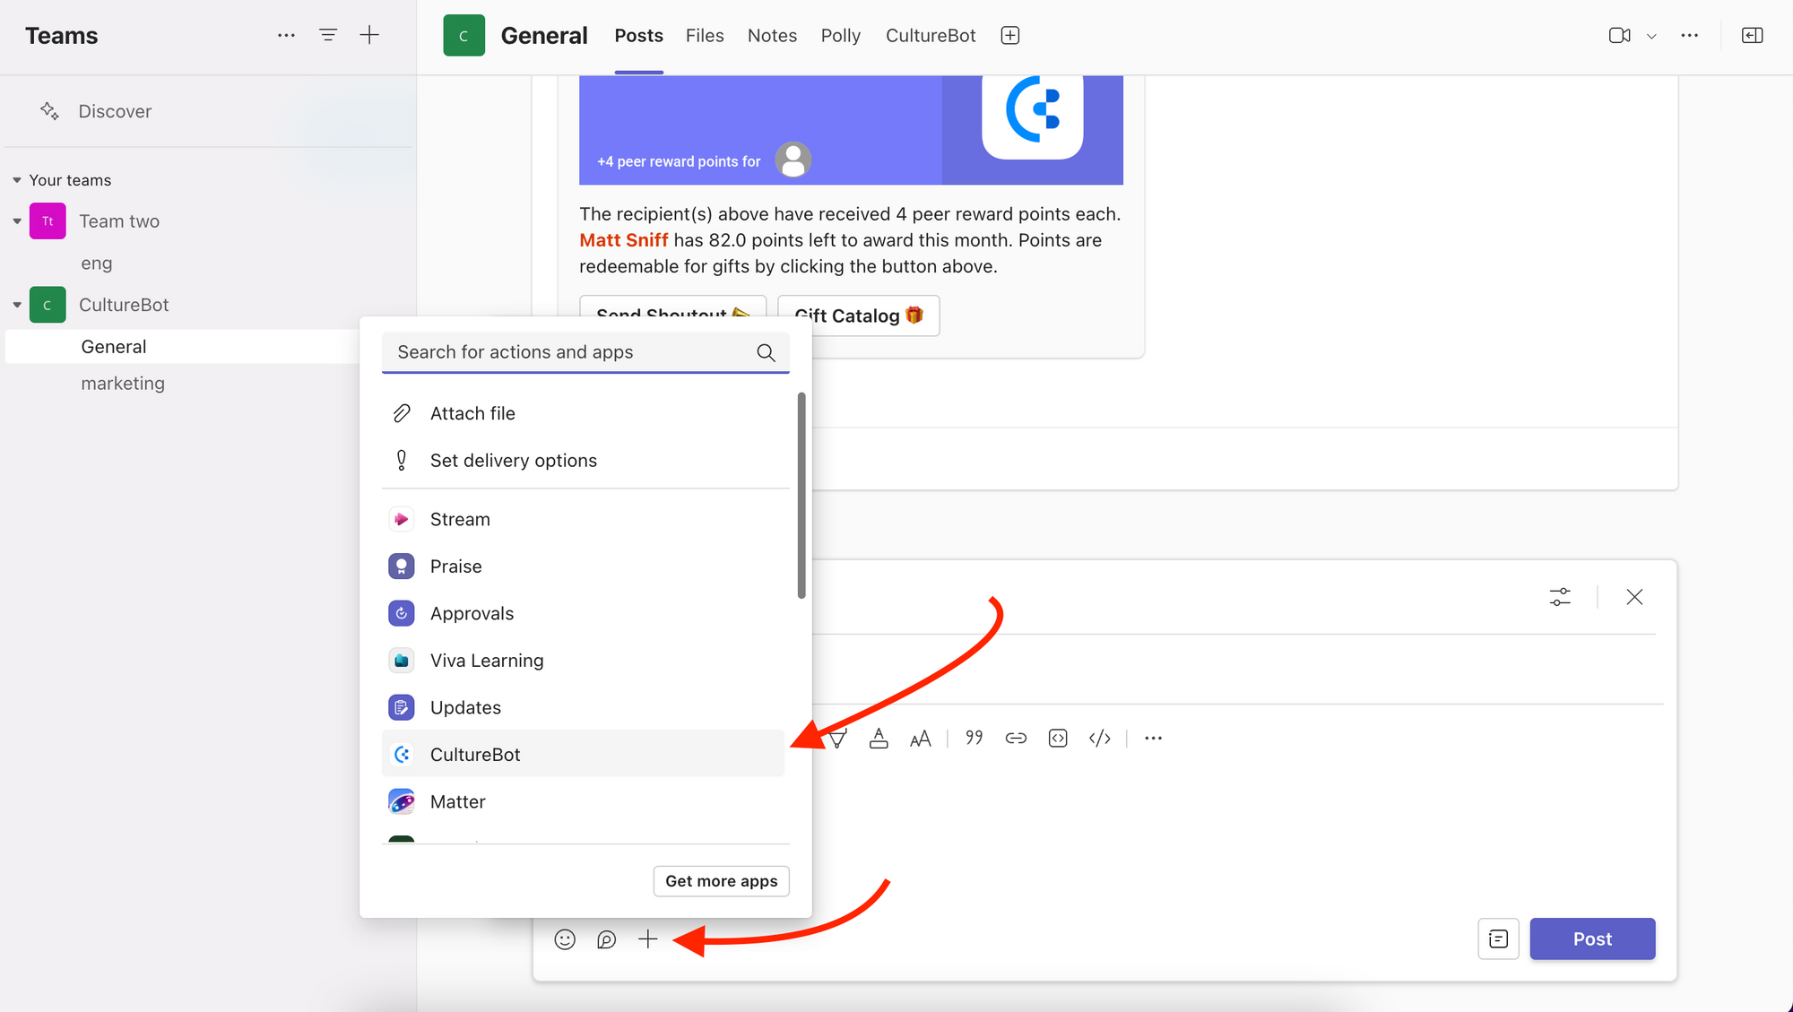Viewport: 1793px width, 1012px height.
Task: Click the post type icon beside Post
Action: tap(1498, 938)
